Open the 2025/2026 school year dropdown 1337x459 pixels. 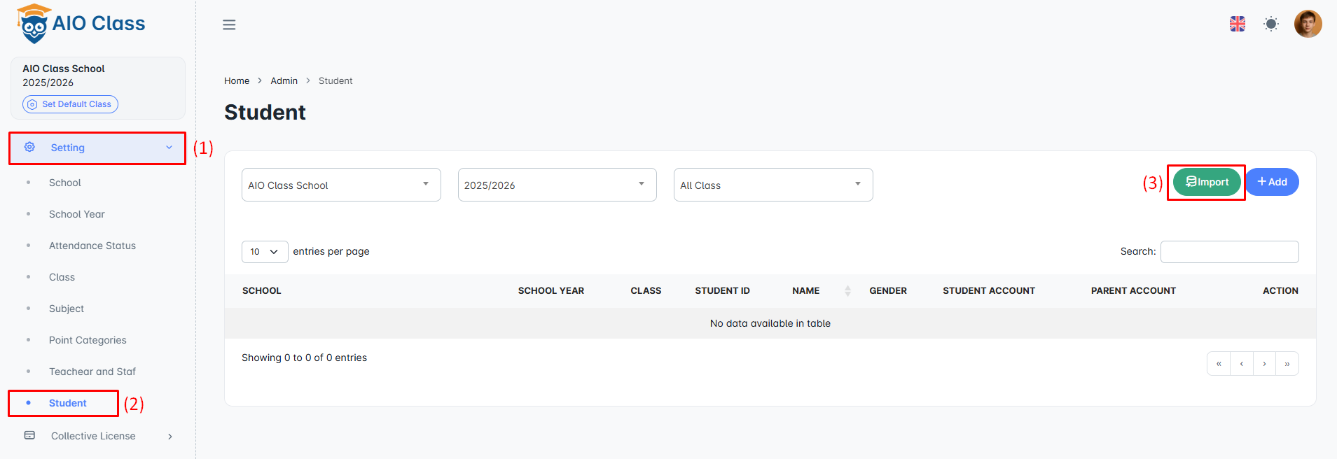[x=557, y=185]
